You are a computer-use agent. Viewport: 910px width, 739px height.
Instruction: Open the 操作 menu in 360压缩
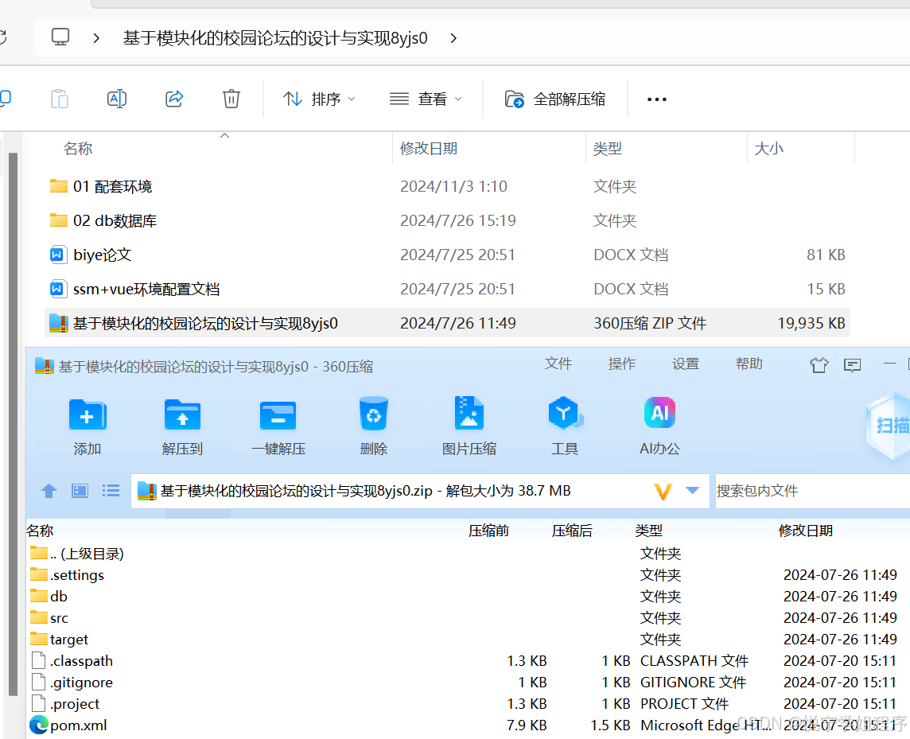coord(621,364)
